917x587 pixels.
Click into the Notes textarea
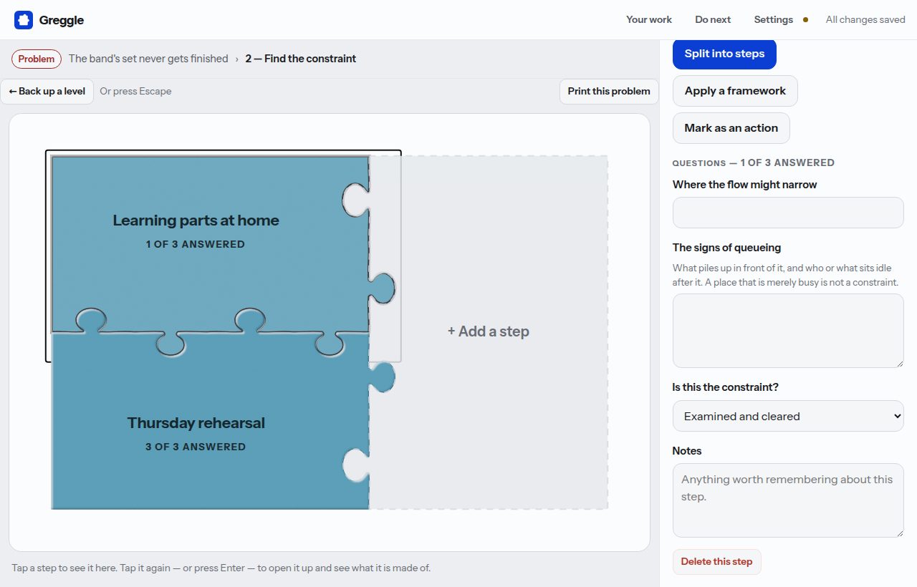788,500
